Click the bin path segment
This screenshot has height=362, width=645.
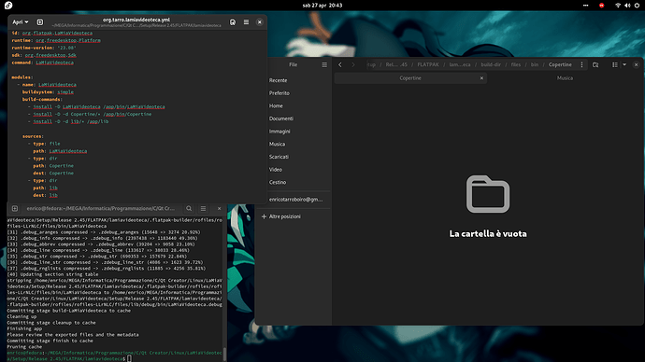(535, 65)
